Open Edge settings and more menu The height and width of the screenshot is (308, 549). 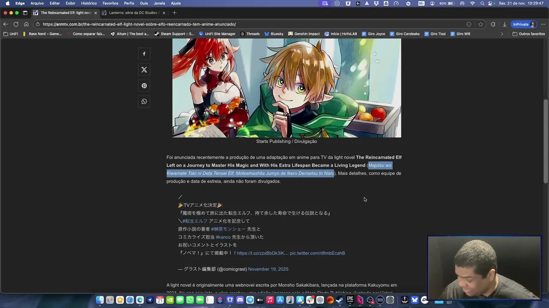click(x=543, y=24)
